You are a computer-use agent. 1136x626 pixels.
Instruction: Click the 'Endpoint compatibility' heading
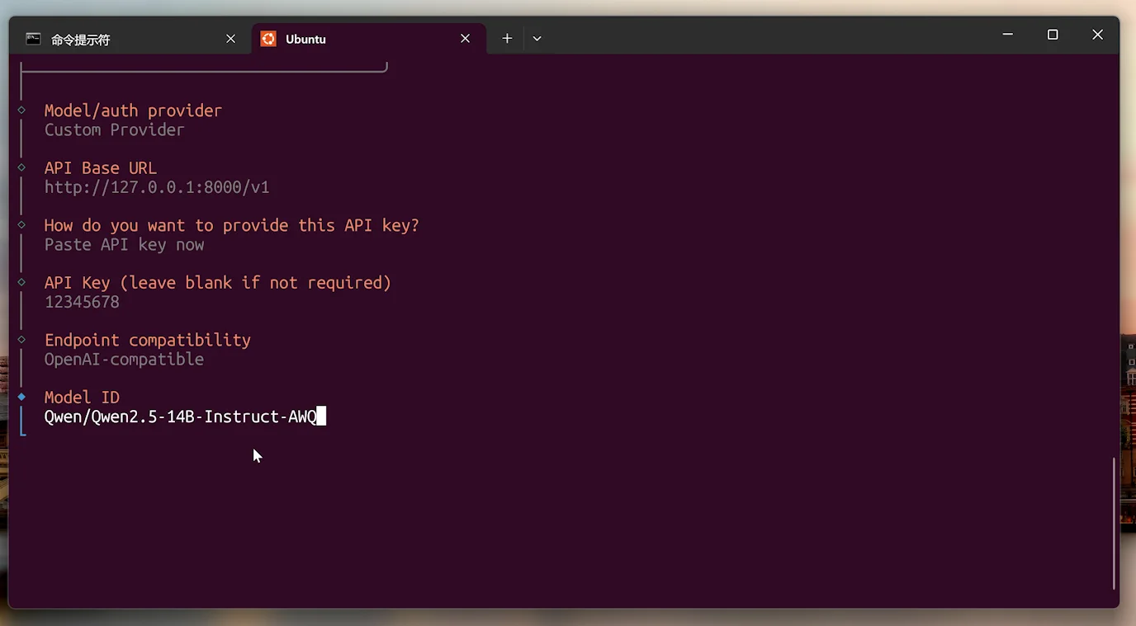coord(148,340)
